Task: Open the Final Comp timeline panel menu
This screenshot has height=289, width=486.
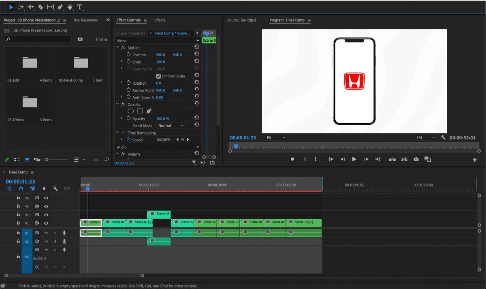Action: (x=33, y=172)
